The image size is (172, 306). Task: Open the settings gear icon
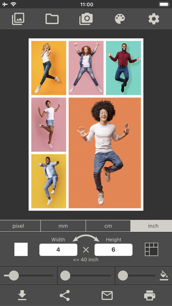(x=154, y=19)
